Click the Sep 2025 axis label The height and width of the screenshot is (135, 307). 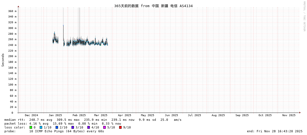[x=242, y=115]
